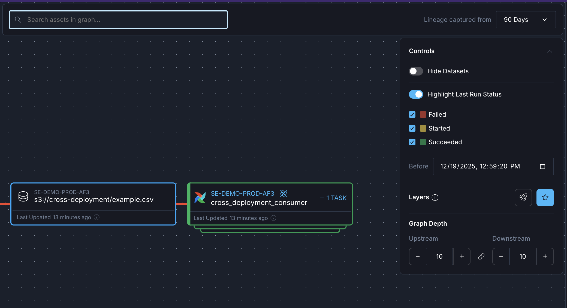Uncheck the Failed status filter
Viewport: 567px width, 308px height.
click(412, 114)
